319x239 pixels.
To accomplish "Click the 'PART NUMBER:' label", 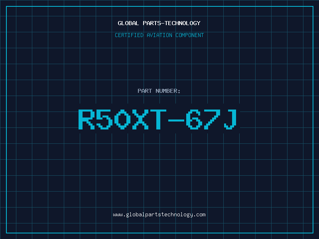I will point(159,91).
